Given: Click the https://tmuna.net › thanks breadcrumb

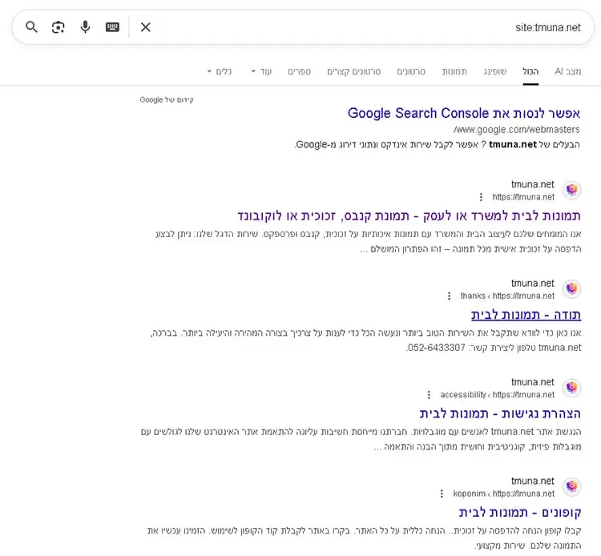Looking at the screenshot, I should 507,296.
